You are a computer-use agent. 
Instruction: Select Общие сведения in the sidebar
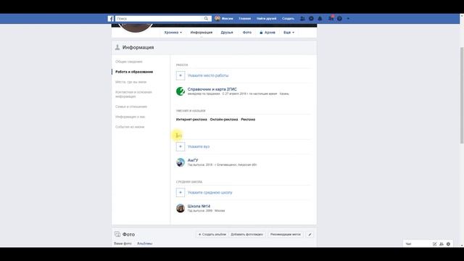(x=129, y=62)
